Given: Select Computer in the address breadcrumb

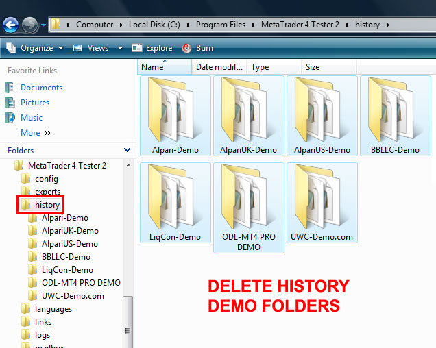Looking at the screenshot, I should (x=95, y=25).
